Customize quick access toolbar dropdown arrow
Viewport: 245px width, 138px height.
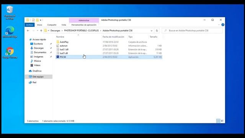(x=41, y=20)
